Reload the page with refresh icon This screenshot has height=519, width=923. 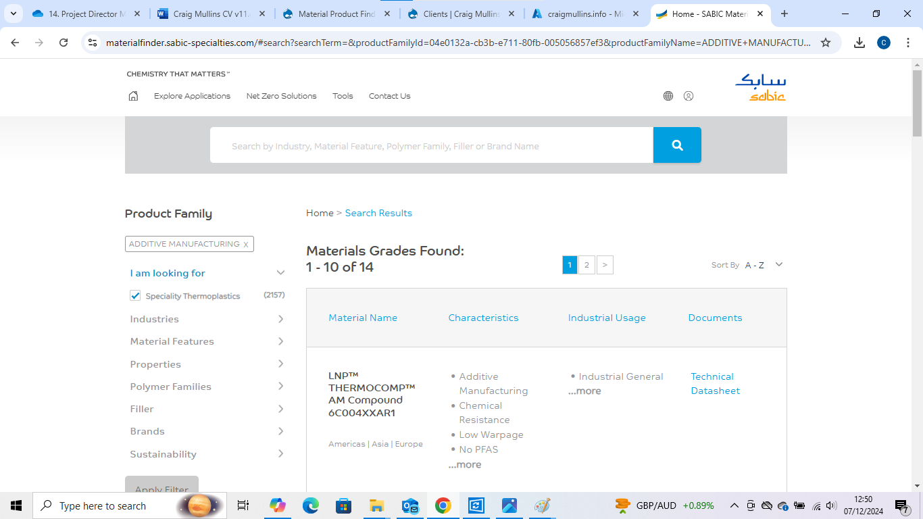[64, 43]
